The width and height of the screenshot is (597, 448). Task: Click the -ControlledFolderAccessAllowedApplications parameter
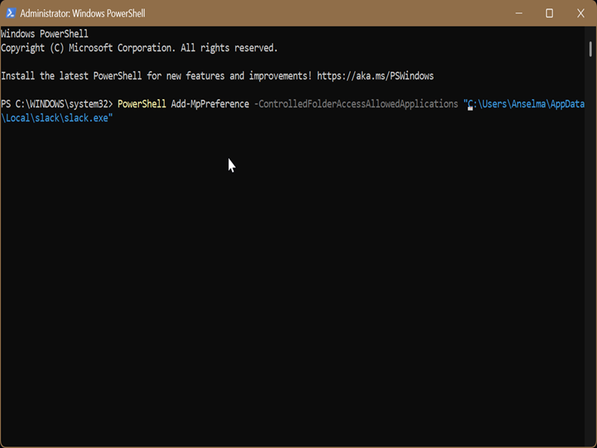coord(356,104)
